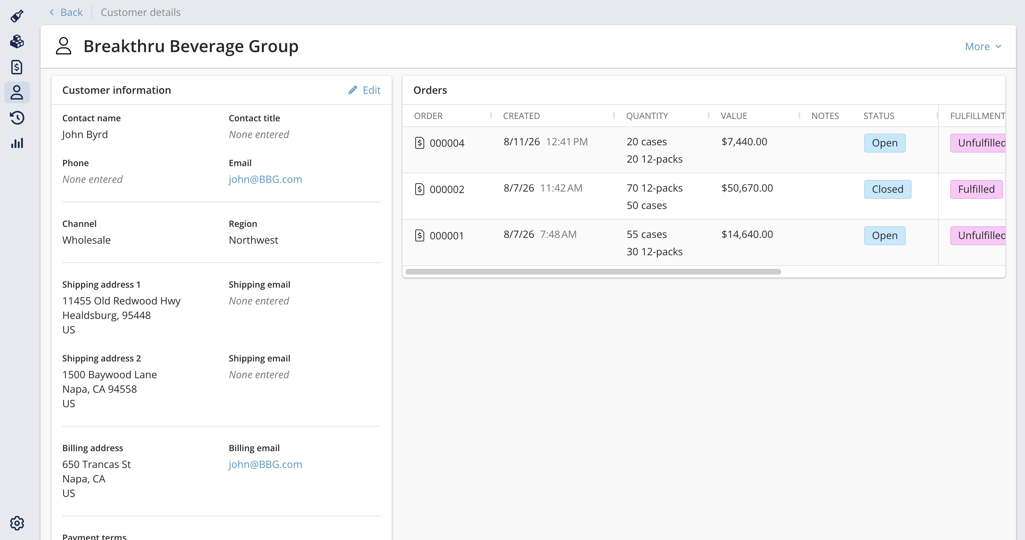The image size is (1025, 540).
Task: Click the Breakthru Beverage Group heading
Action: point(191,46)
